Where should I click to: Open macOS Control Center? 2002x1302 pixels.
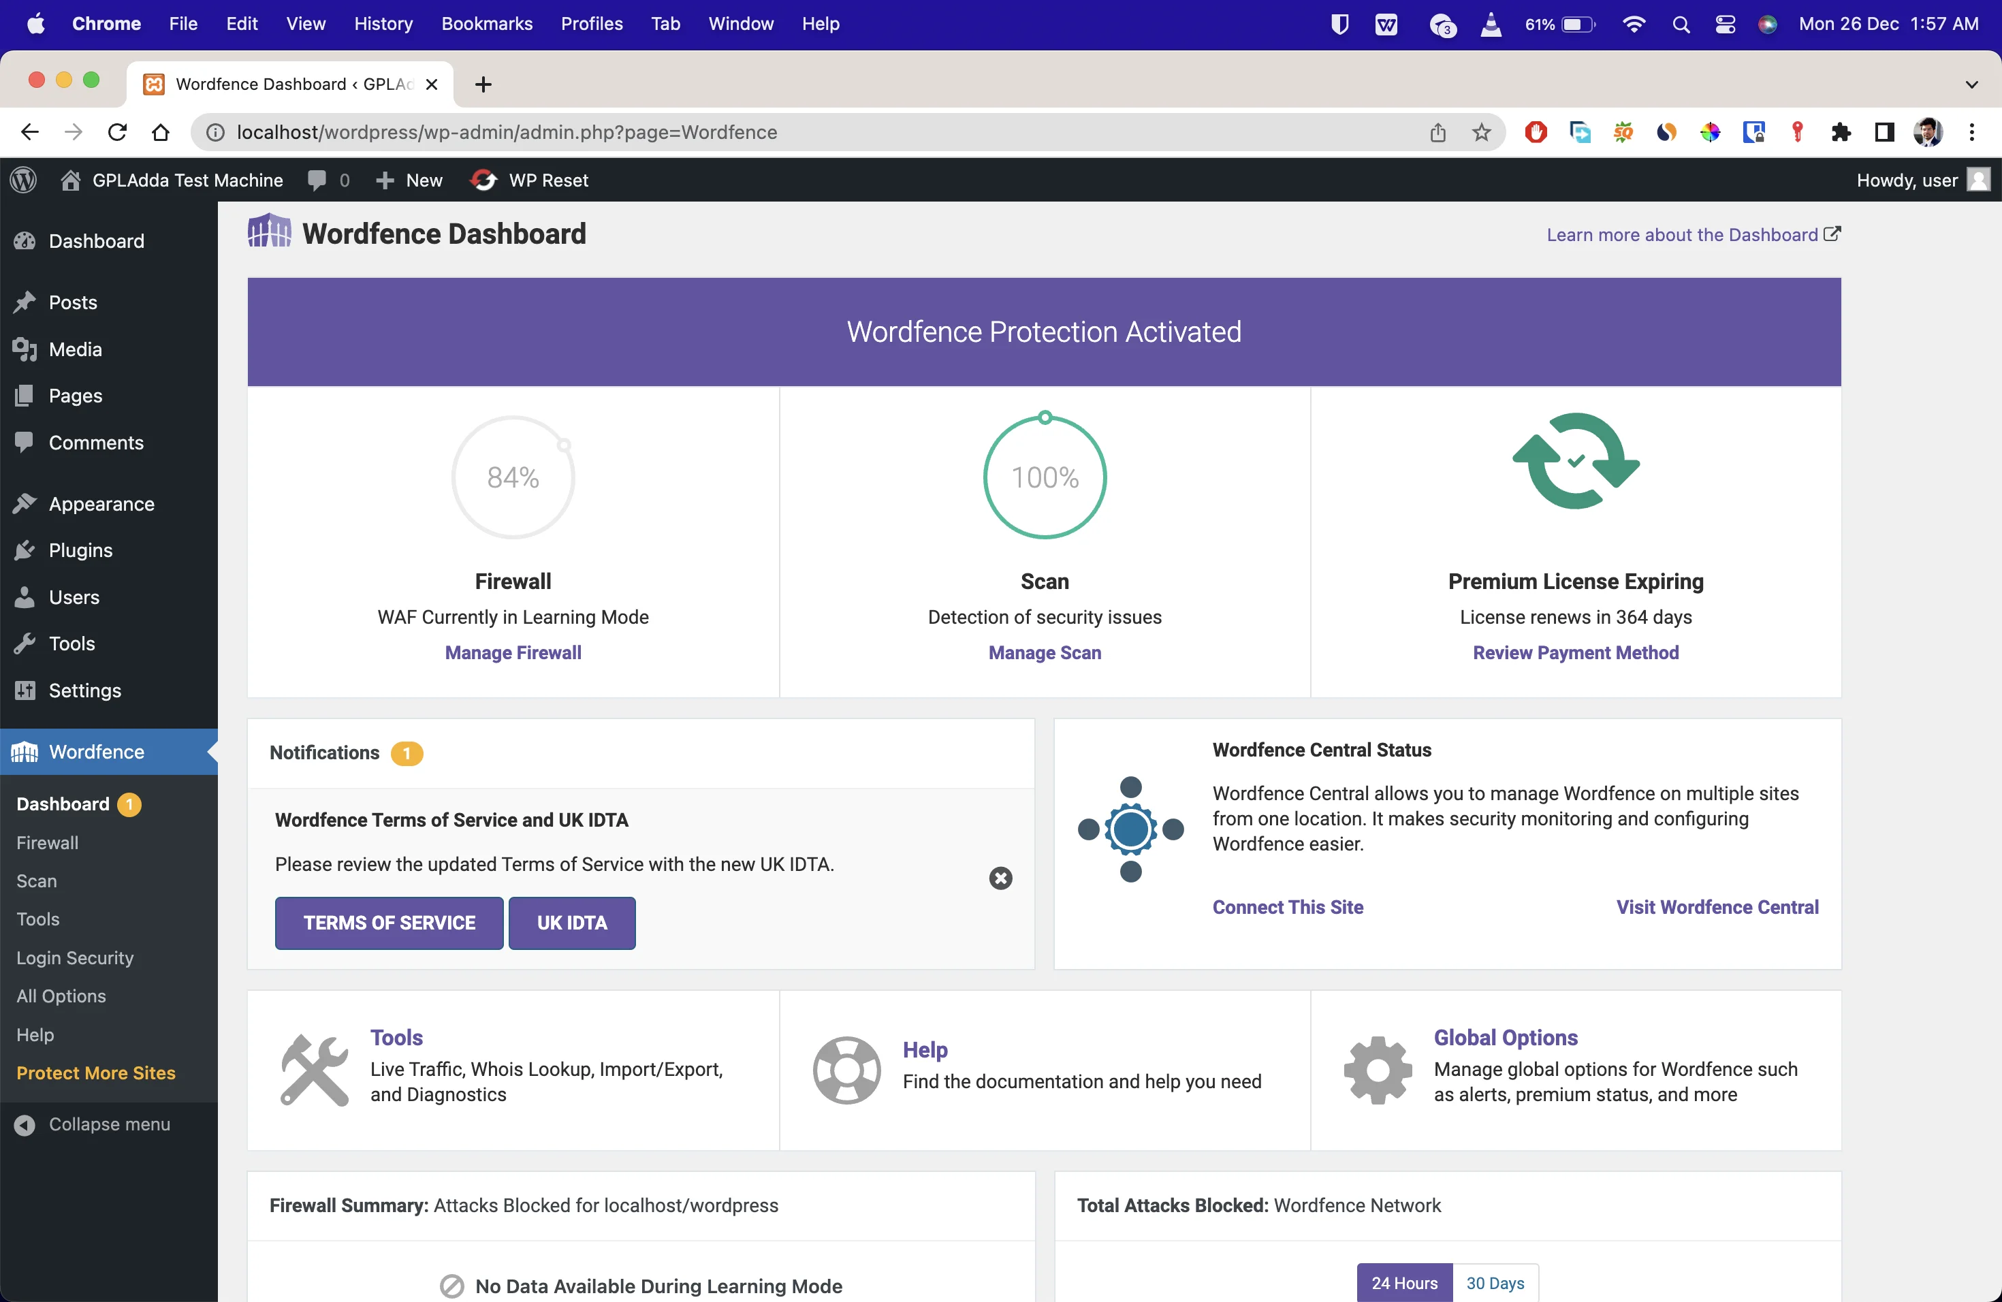point(1726,25)
